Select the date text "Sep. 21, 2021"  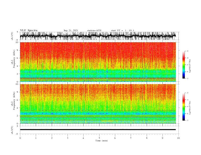(71, 30)
